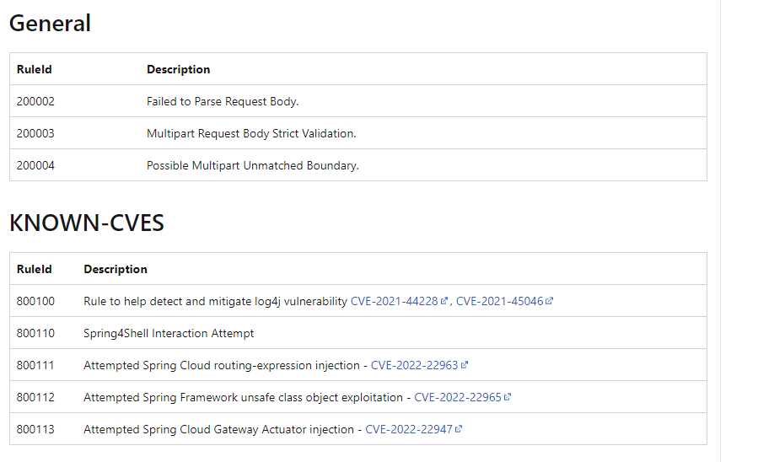
Task: Click external link icon next to CVE-2022-22963
Action: point(465,366)
